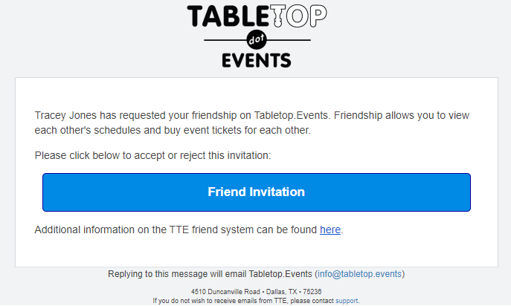Viewport: 511px width, 306px height.
Task: Click the 4510 Duncanville Road address text
Action: tap(225, 292)
